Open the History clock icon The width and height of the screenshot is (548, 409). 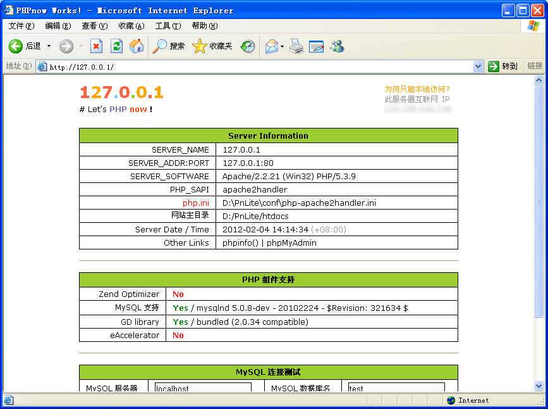click(x=248, y=46)
